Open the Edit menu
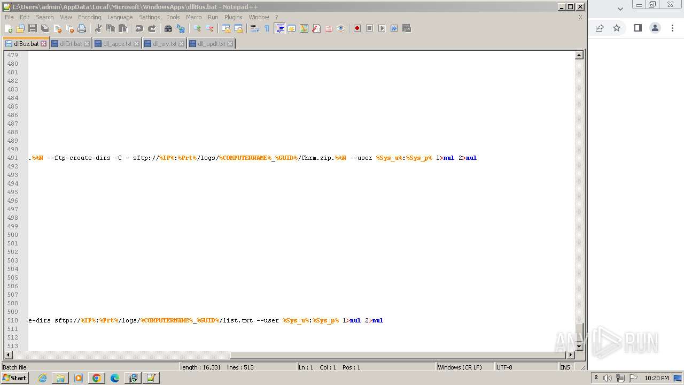The height and width of the screenshot is (385, 684). click(x=25, y=17)
